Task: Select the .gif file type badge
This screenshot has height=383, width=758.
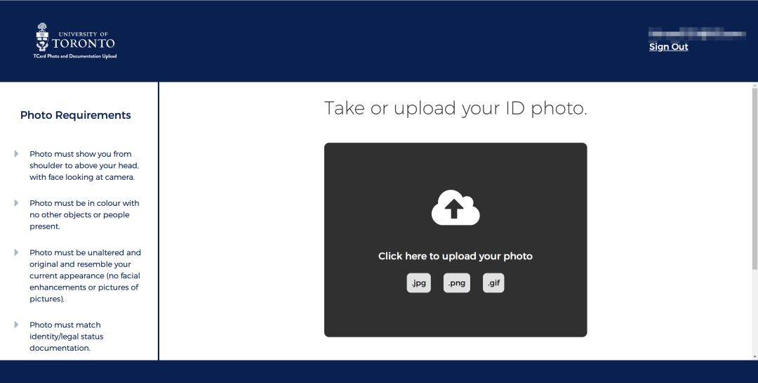Action: (493, 283)
